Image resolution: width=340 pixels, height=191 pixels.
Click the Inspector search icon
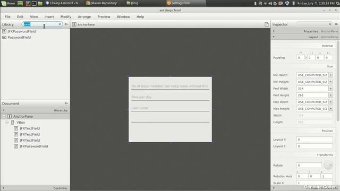click(x=330, y=24)
